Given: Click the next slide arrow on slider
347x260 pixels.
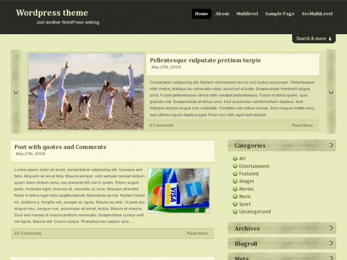Looking at the screenshot, I should (331, 92).
